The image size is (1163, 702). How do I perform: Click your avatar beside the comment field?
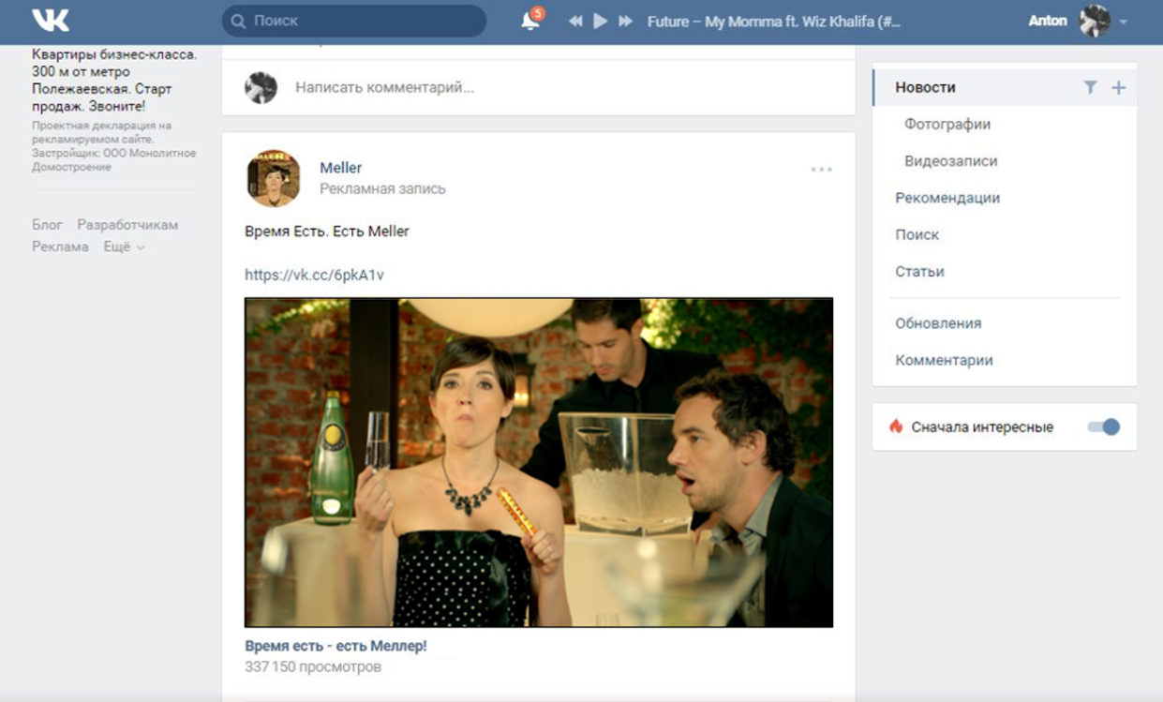click(x=261, y=87)
